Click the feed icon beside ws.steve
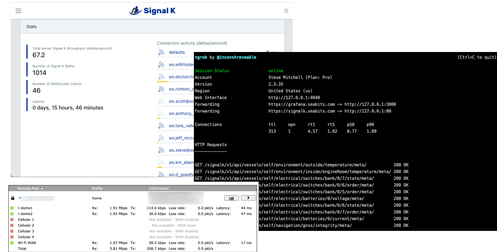 [161, 150]
